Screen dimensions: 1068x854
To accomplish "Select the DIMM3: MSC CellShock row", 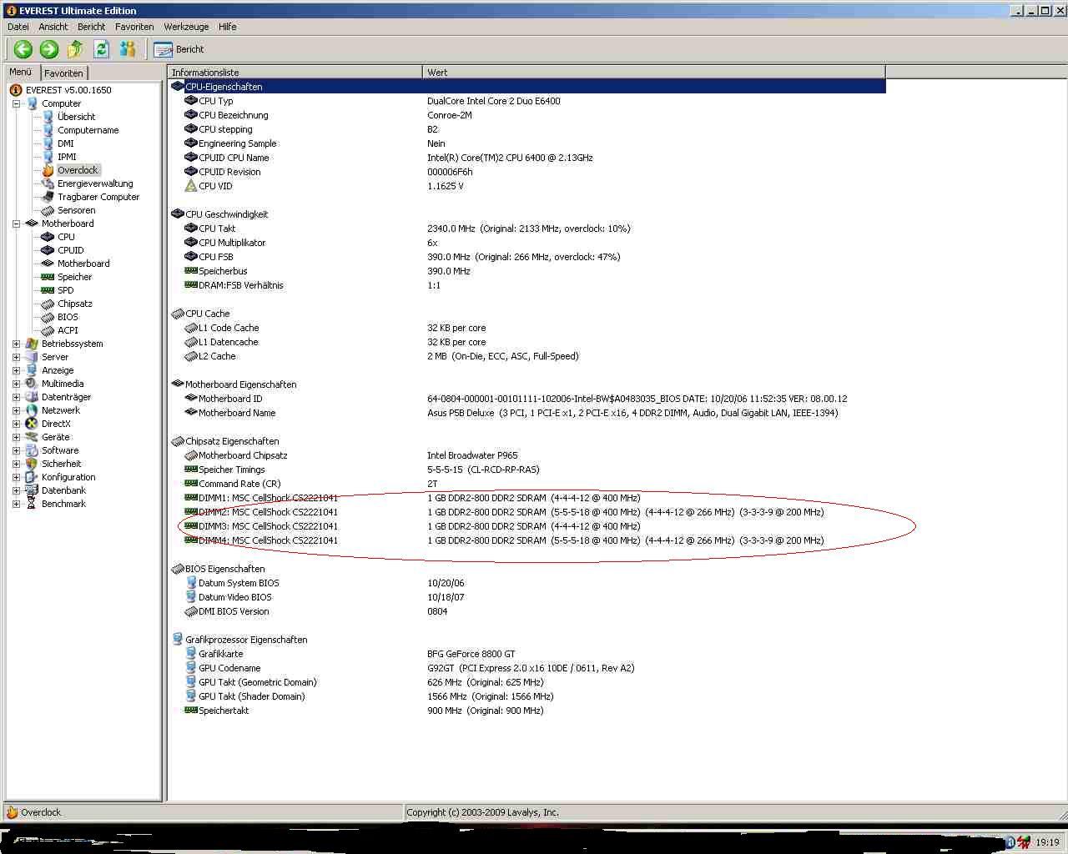I will pyautogui.click(x=527, y=526).
